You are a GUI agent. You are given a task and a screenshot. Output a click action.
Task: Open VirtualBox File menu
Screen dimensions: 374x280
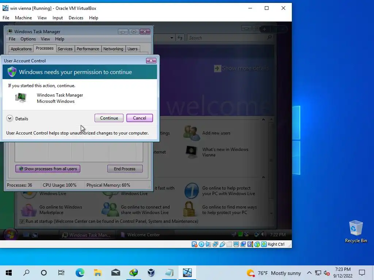pyautogui.click(x=6, y=18)
